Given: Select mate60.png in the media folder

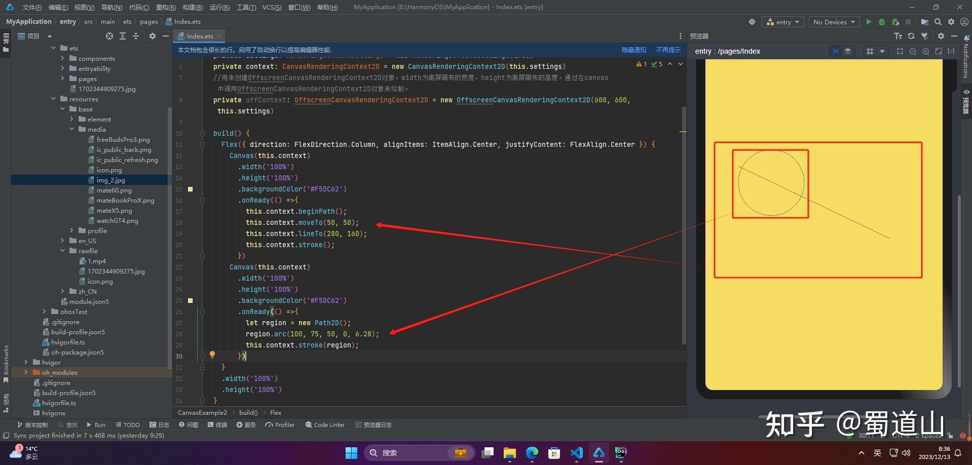Looking at the screenshot, I should [114, 190].
